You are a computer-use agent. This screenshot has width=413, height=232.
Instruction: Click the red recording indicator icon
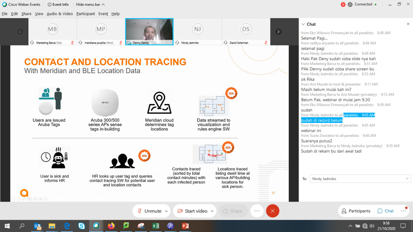343,5
